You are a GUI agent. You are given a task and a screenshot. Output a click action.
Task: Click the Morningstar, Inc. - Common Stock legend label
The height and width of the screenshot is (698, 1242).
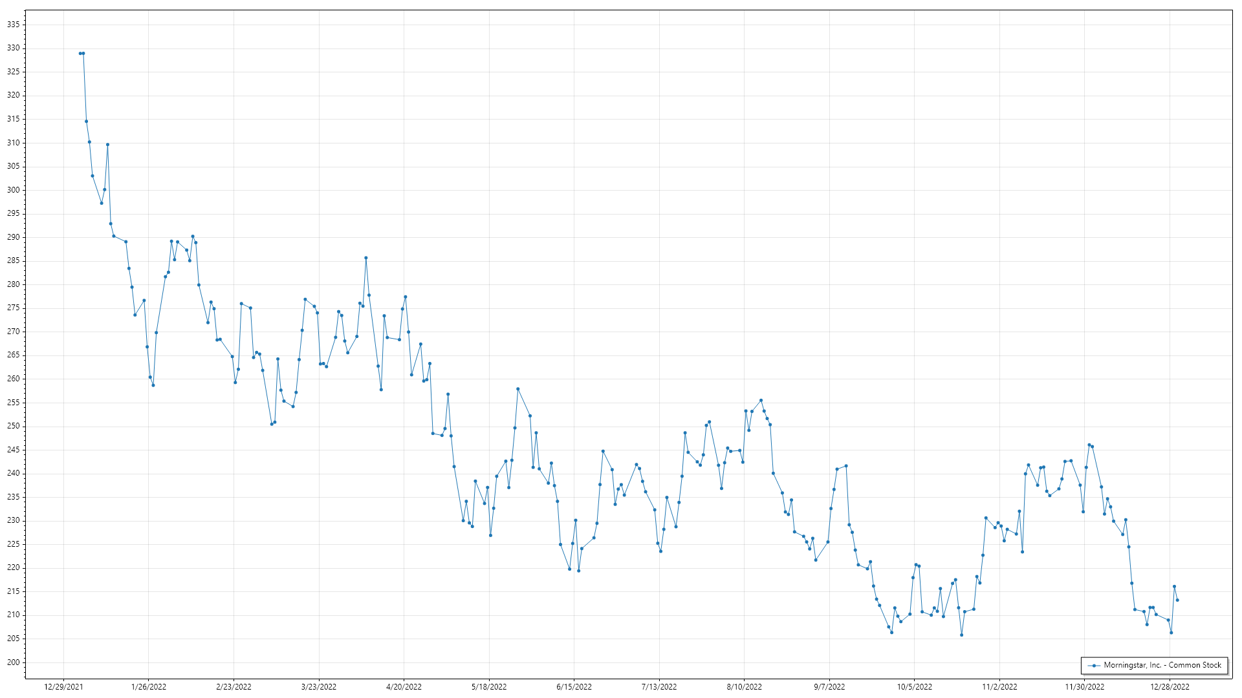tap(1162, 665)
